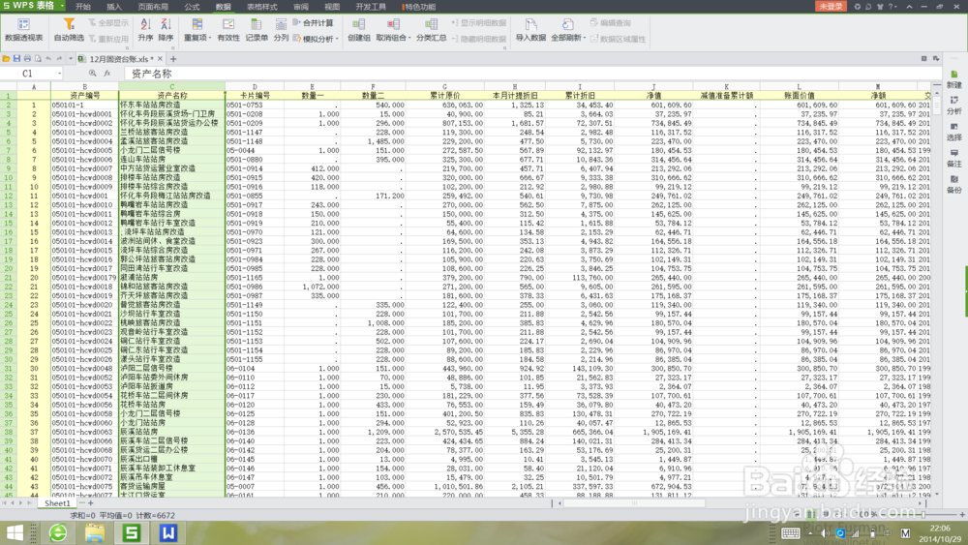Open the WPS Writer W taskbar icon
The height and width of the screenshot is (545, 968).
point(167,532)
